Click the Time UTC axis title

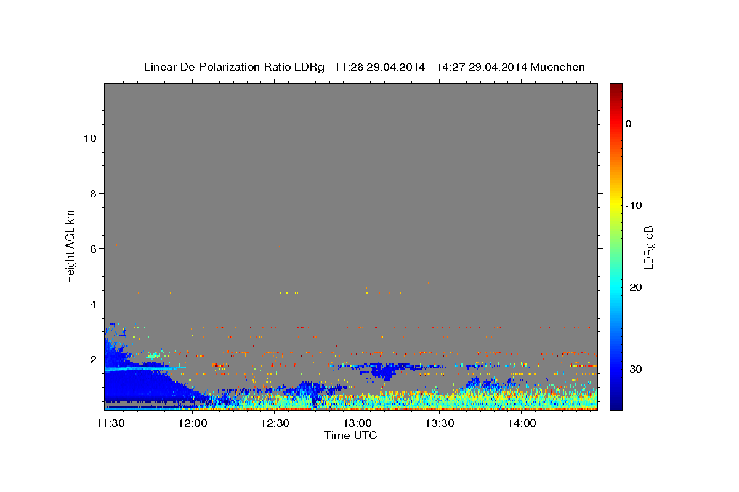[x=350, y=436]
